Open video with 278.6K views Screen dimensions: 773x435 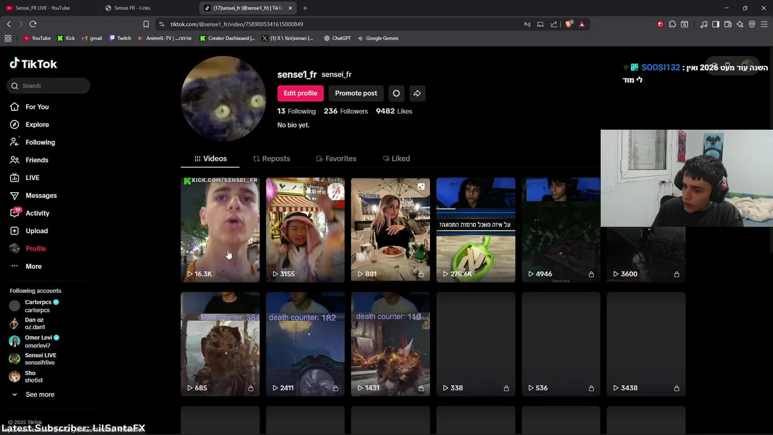[476, 230]
